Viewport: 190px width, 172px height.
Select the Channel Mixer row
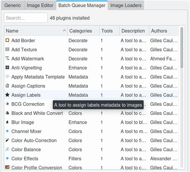(x=91, y=131)
